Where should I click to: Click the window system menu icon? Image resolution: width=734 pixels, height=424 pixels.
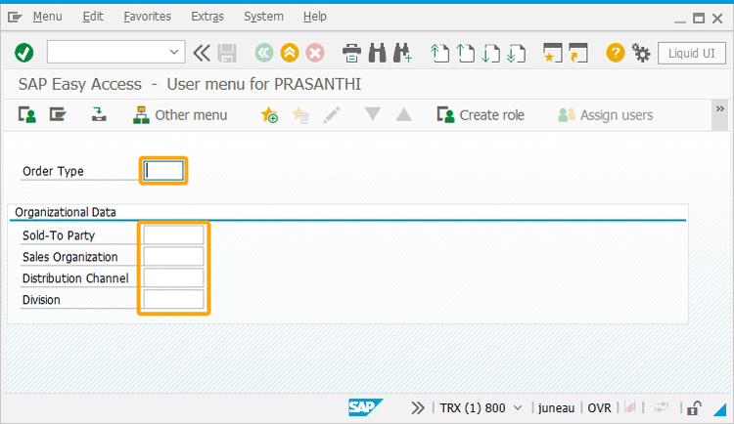(15, 18)
